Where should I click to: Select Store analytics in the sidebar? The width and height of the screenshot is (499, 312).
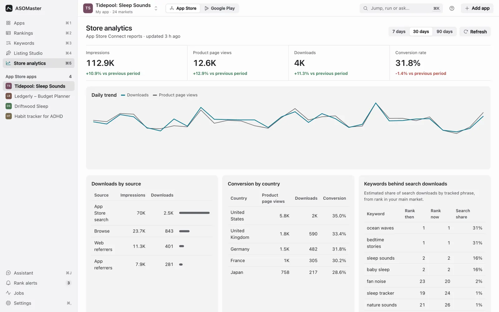(x=39, y=63)
